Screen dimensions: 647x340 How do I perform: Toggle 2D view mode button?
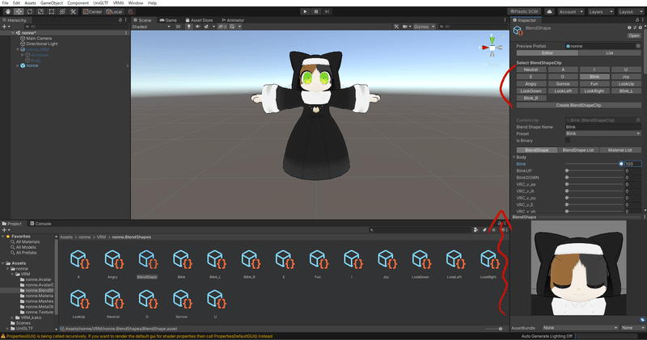[x=178, y=27]
